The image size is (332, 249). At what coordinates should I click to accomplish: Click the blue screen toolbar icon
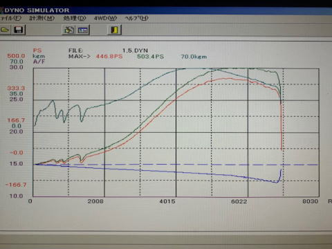[83, 30]
